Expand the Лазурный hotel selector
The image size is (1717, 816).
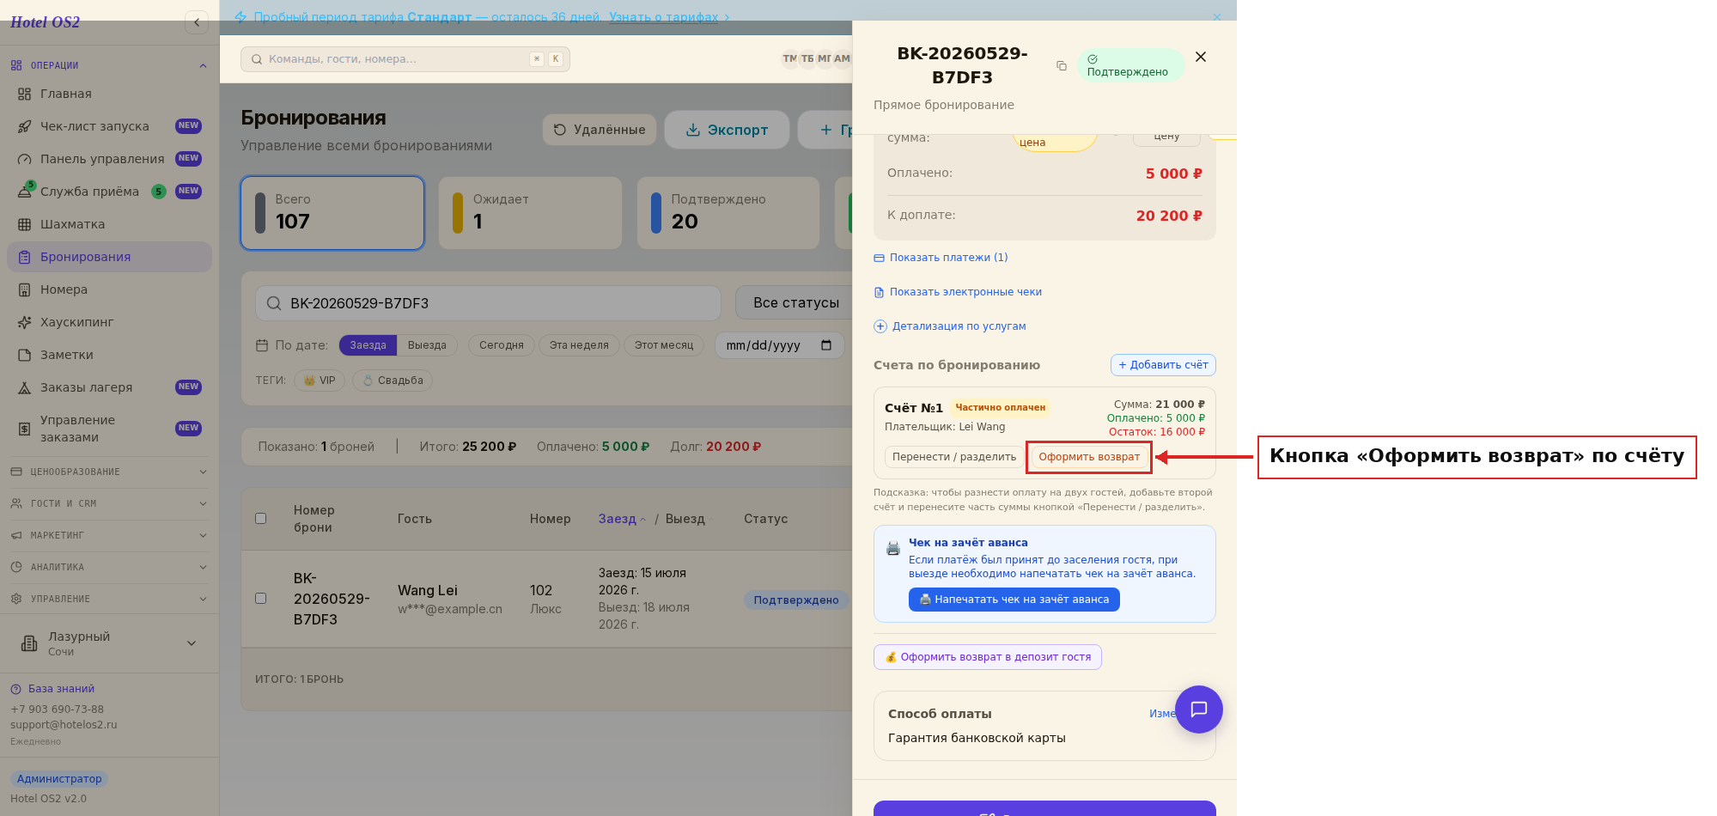[x=108, y=643]
